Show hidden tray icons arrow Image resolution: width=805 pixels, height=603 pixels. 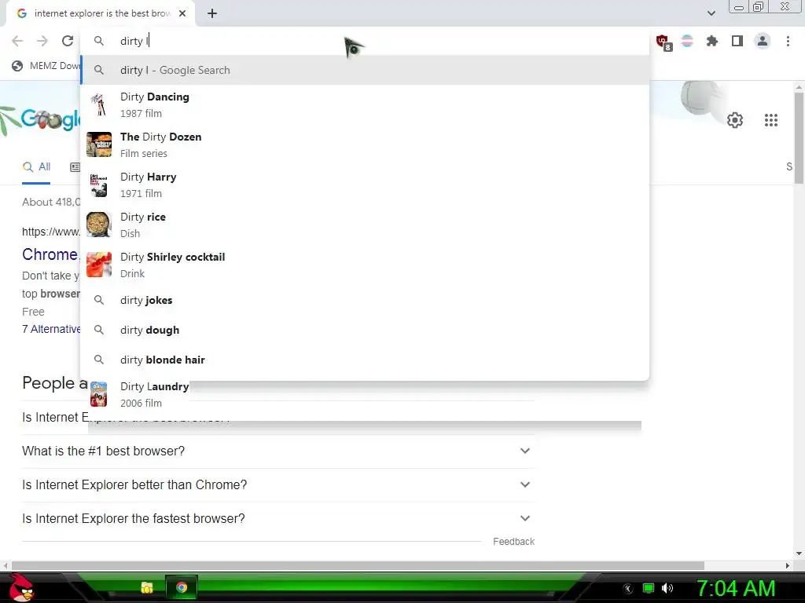pos(627,589)
